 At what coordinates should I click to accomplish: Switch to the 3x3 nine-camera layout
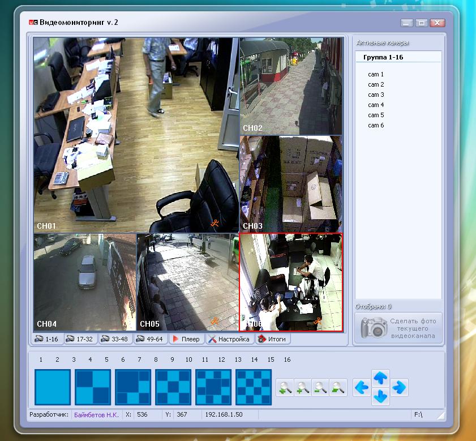coord(173,387)
